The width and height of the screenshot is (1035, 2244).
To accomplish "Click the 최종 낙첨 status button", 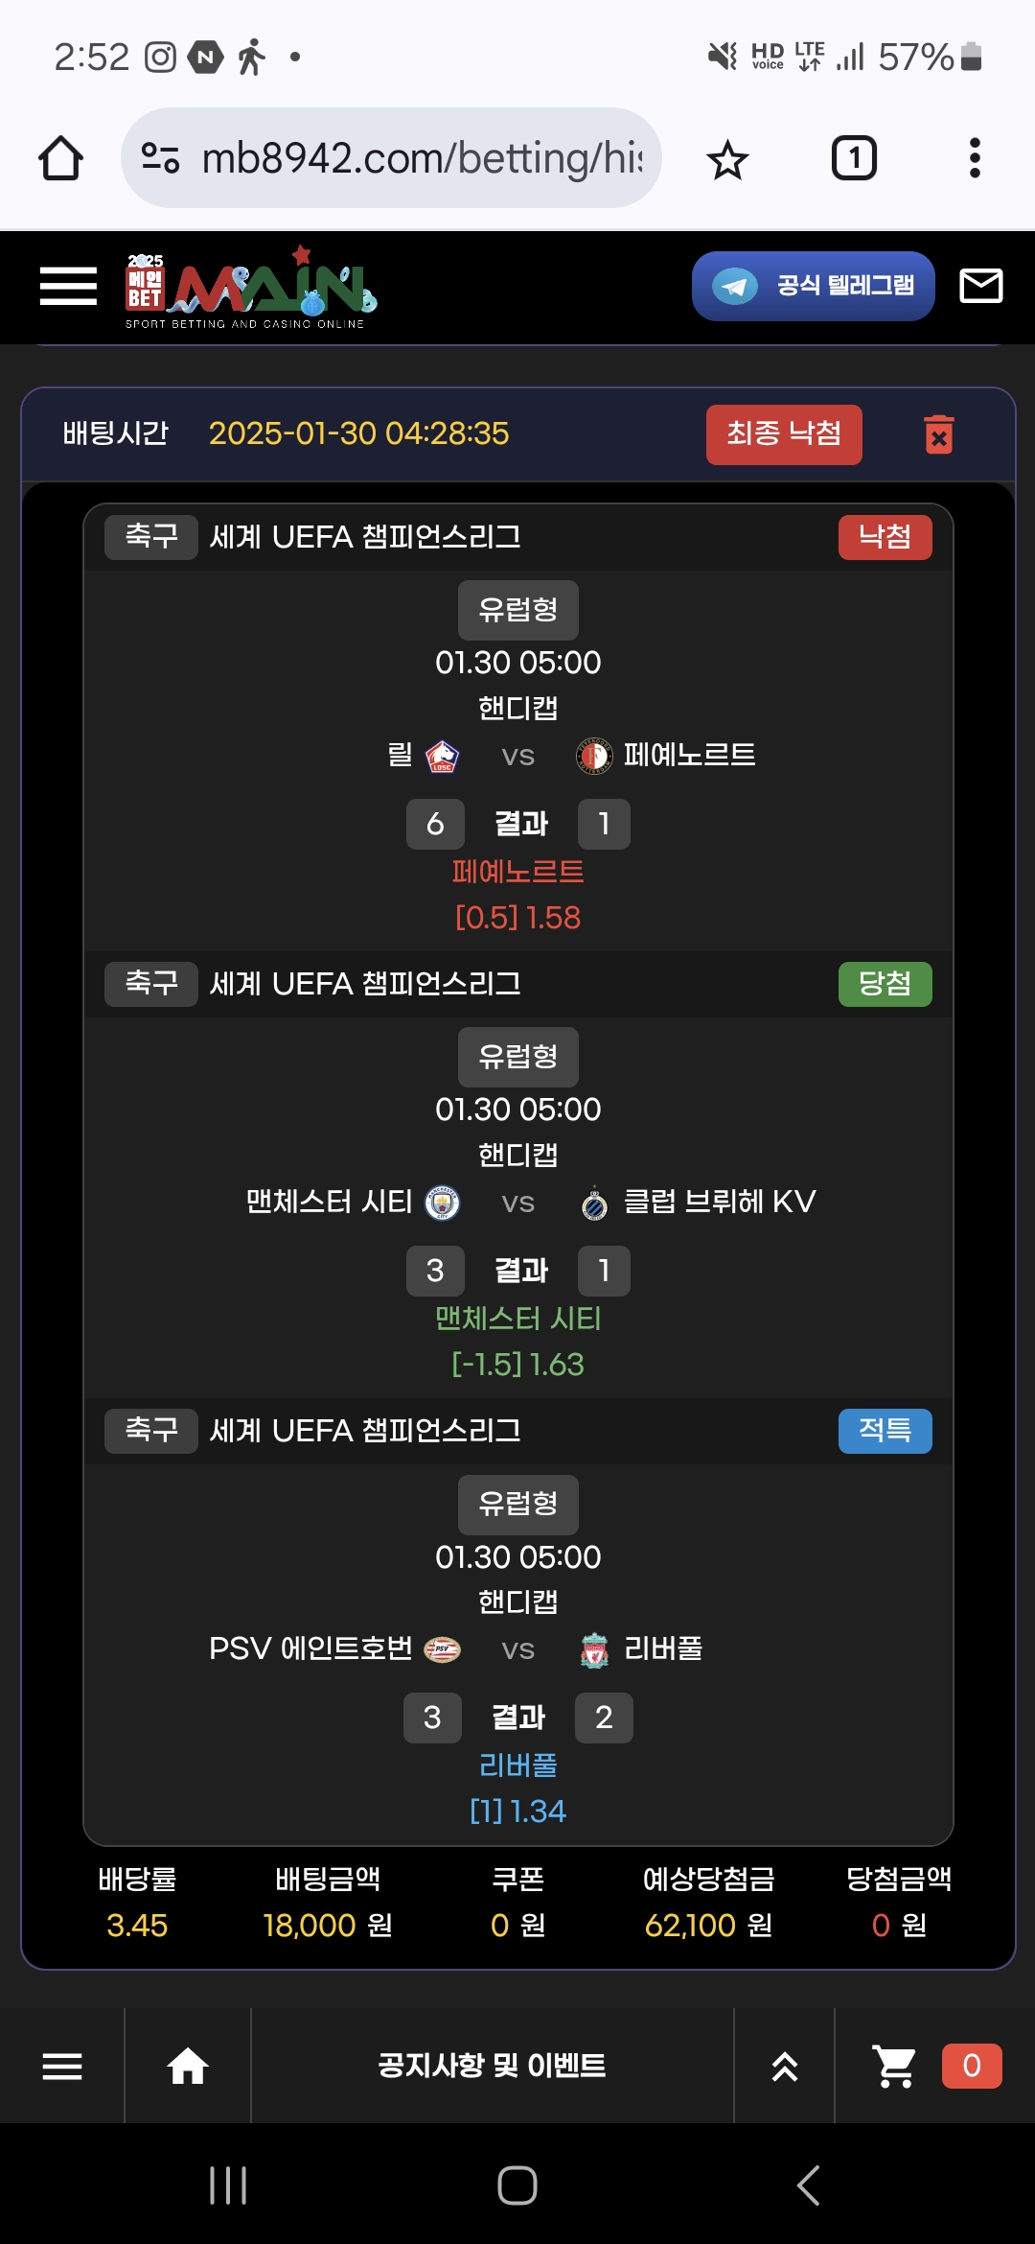I will (784, 434).
